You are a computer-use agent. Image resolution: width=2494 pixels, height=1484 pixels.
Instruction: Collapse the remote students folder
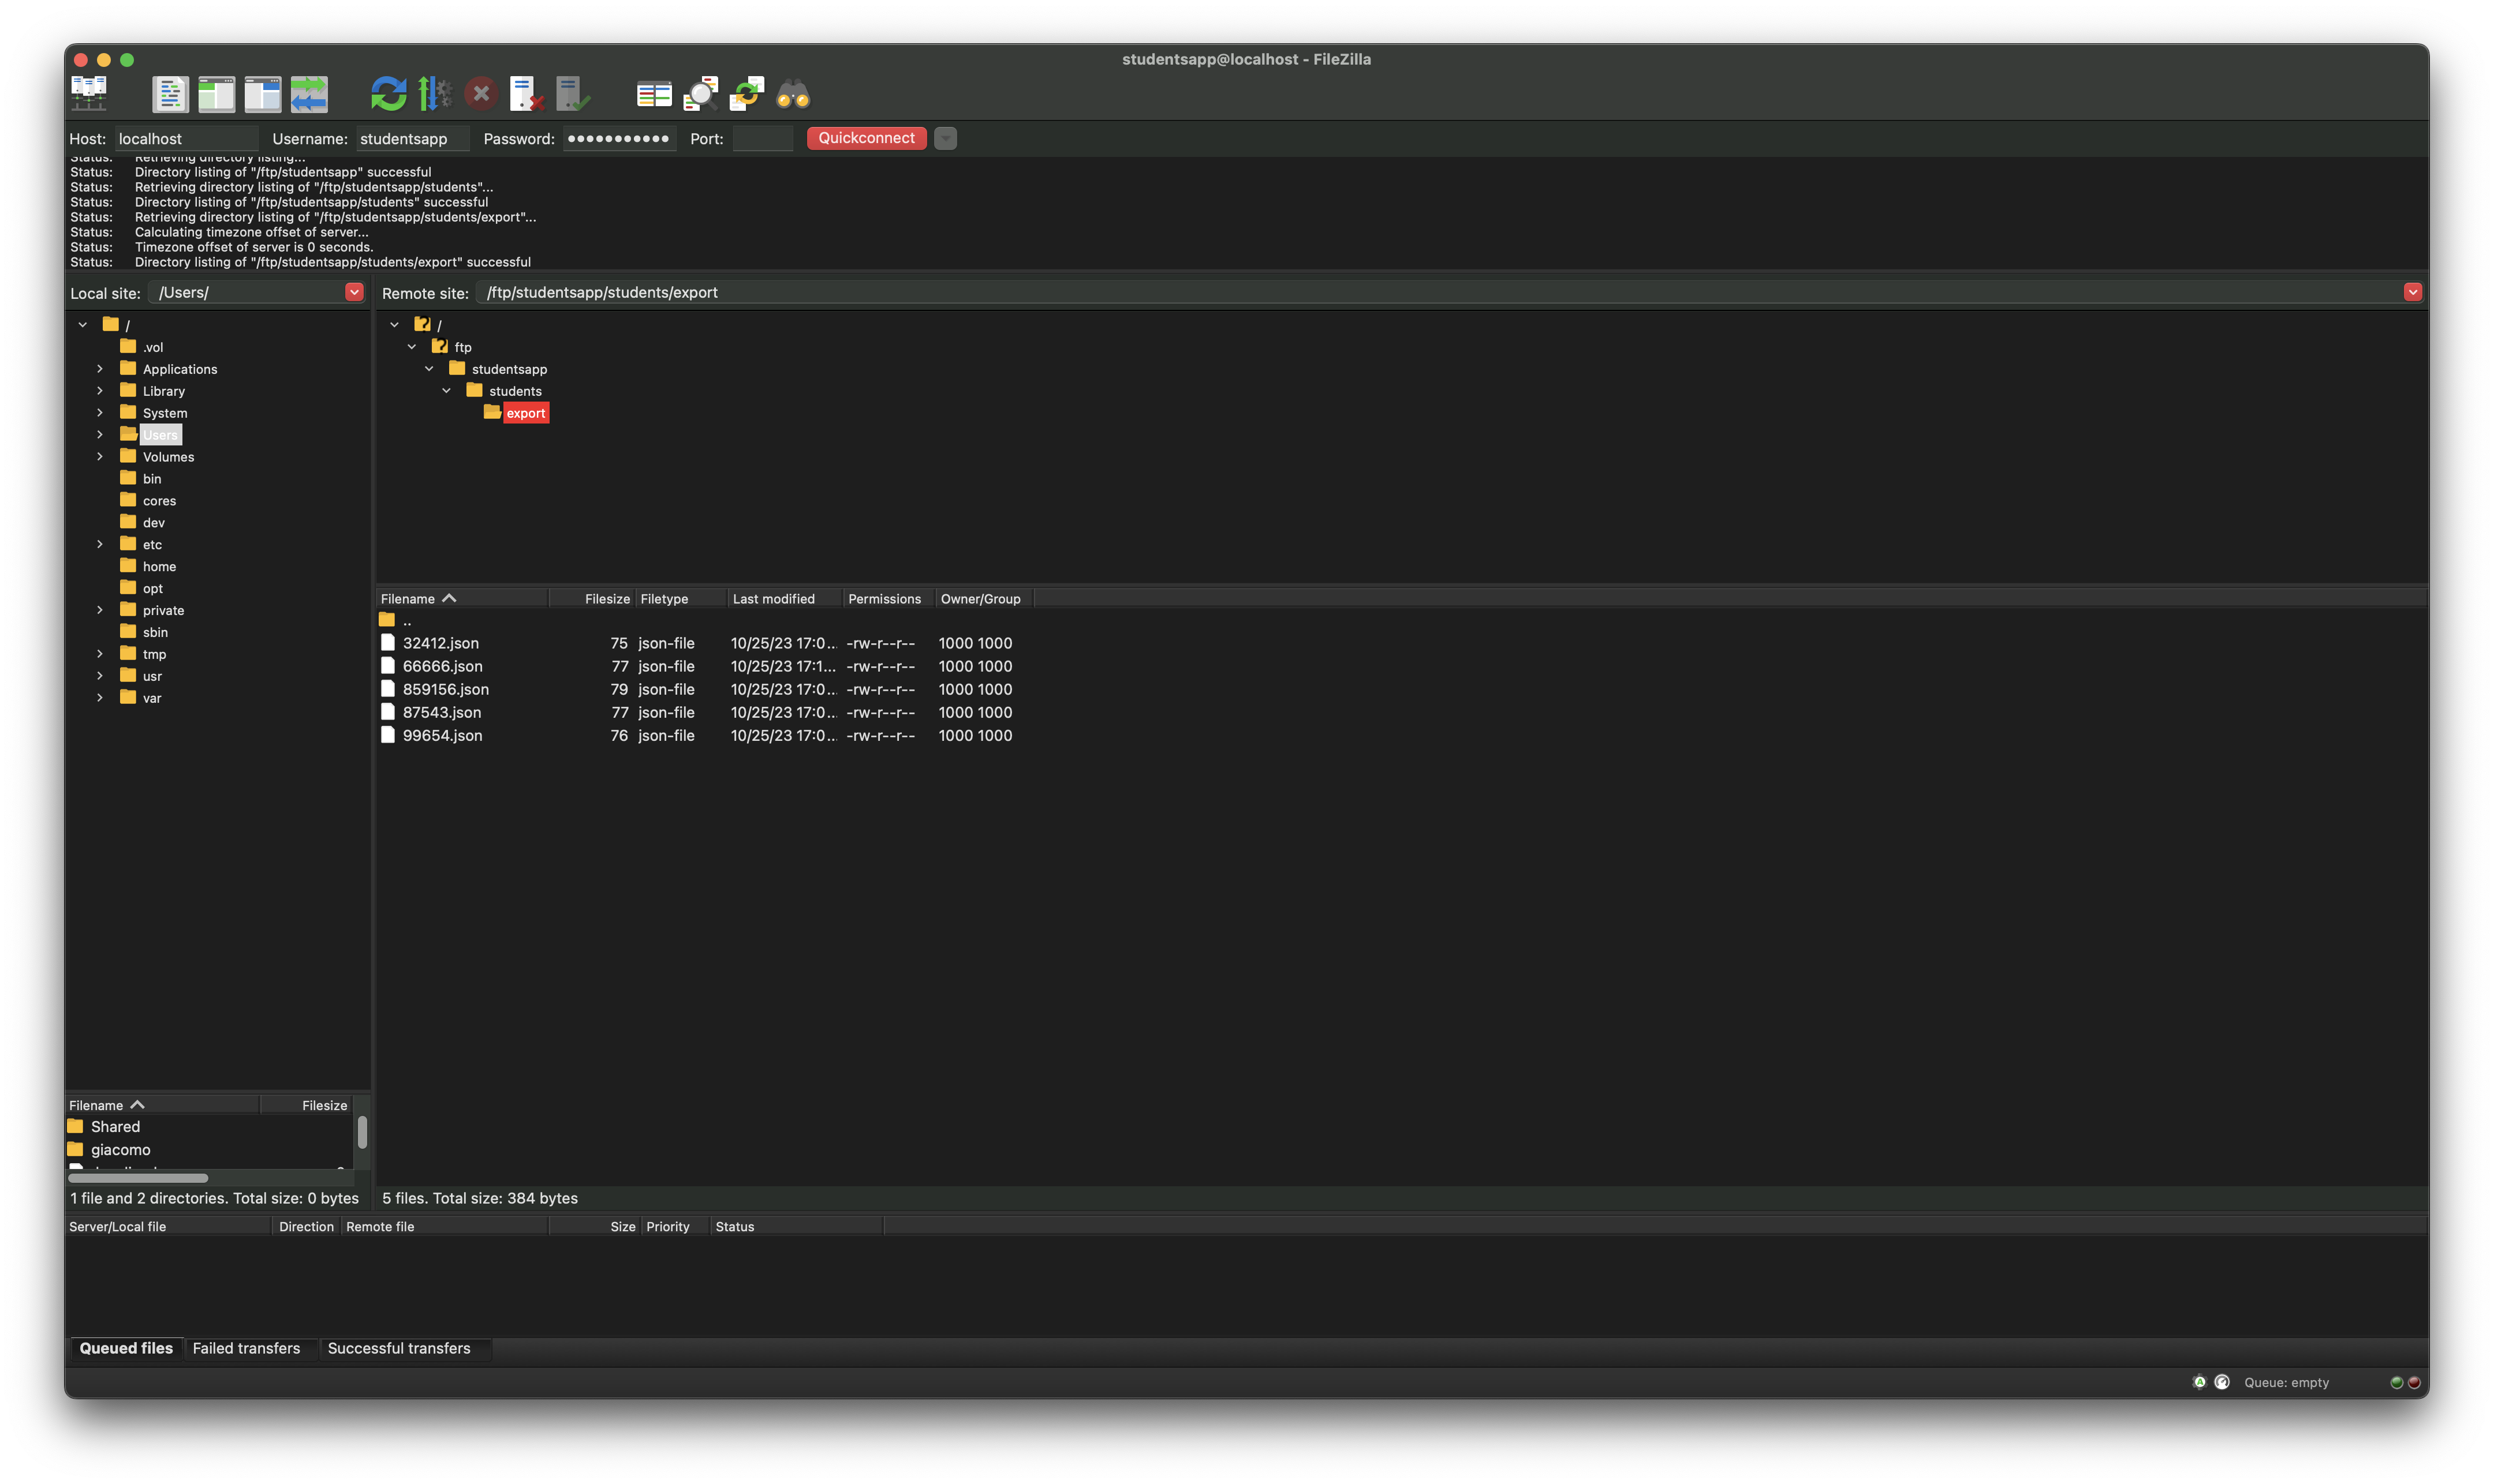click(447, 391)
